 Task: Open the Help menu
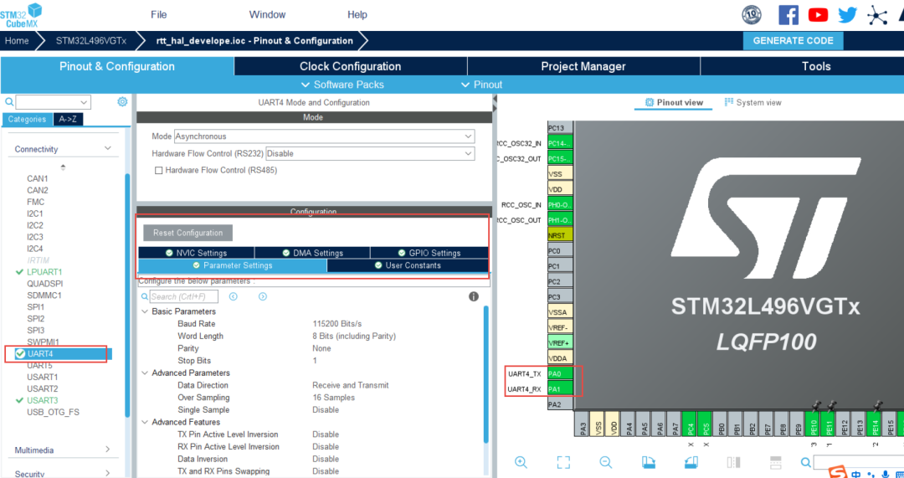tap(357, 15)
